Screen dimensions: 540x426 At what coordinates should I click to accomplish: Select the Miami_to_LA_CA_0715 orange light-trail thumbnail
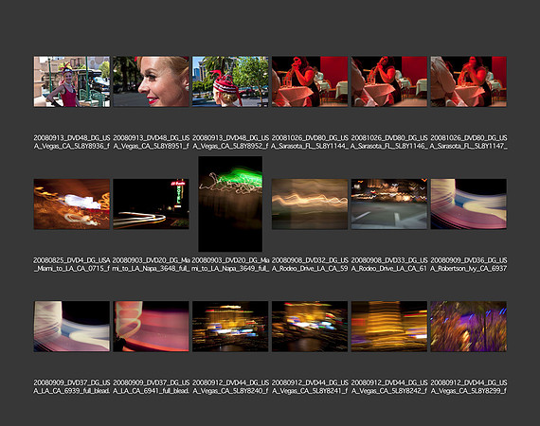tap(72, 204)
